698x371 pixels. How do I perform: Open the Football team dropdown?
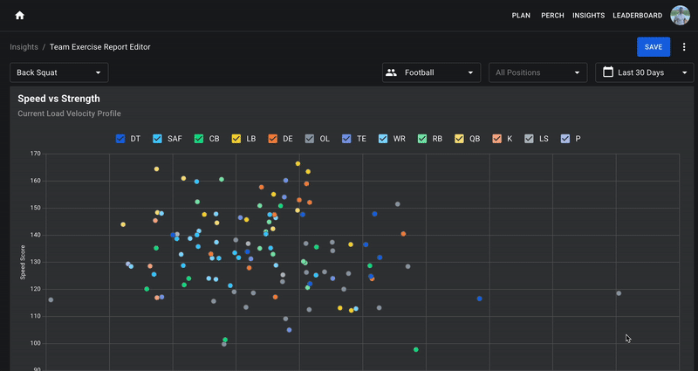tap(431, 72)
